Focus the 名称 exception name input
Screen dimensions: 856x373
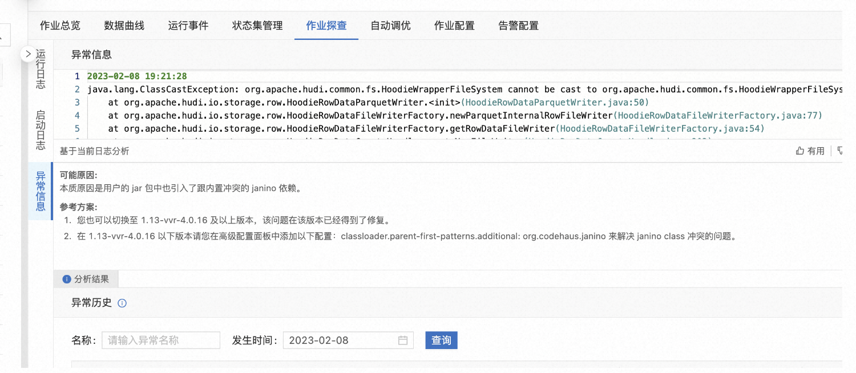[x=161, y=340]
